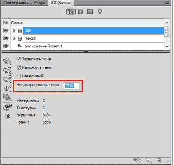174x165 pixels.
Task: Select the 3D mesh scale tool
Action: click(7, 97)
